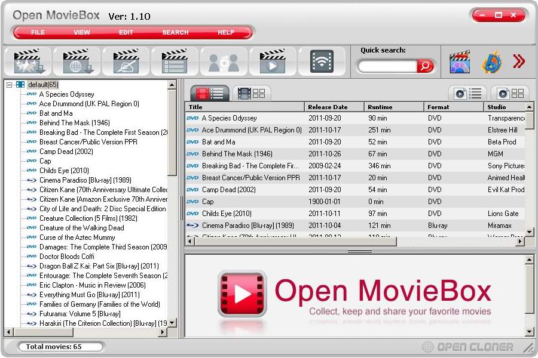The width and height of the screenshot is (538, 358).
Task: Select the disc thumbnail grid view button
Action: click(511, 93)
